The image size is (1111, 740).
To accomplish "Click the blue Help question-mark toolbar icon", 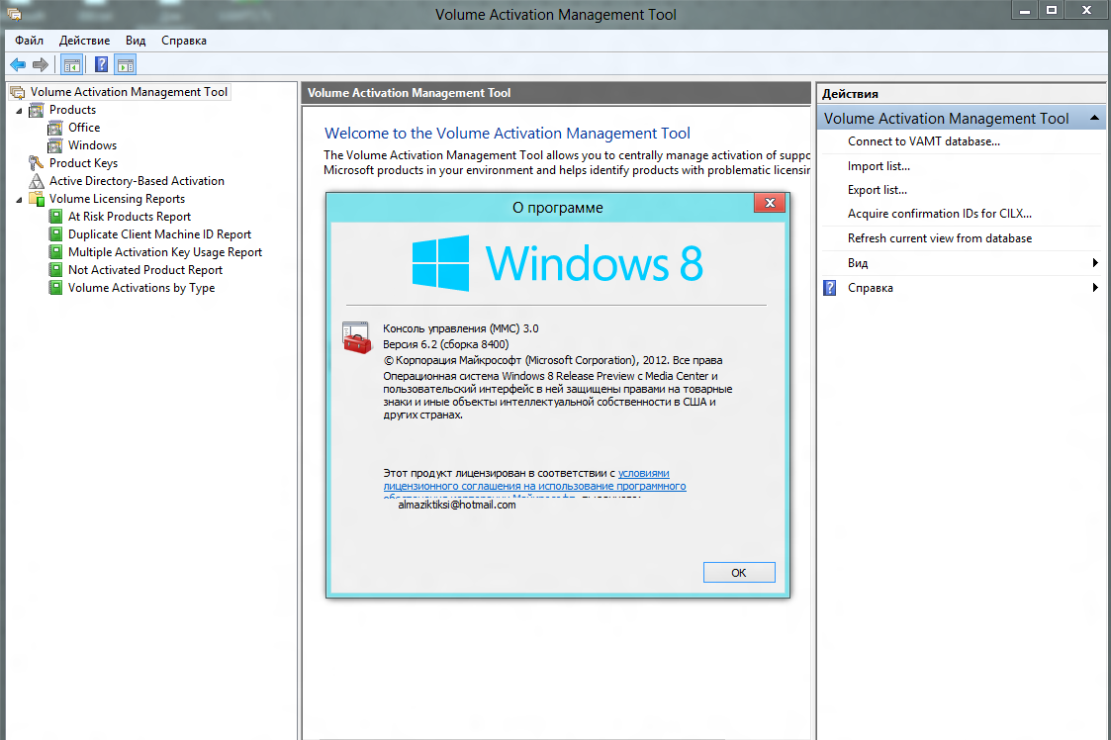I will click(100, 65).
